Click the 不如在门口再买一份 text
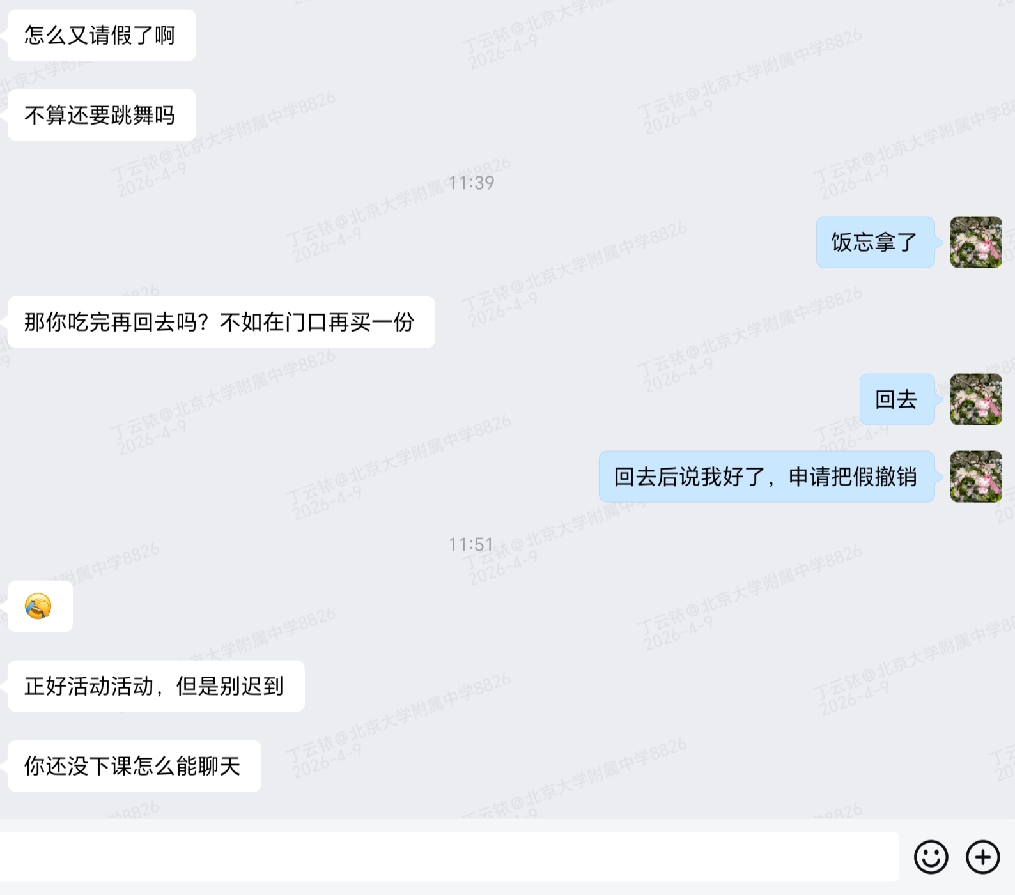The width and height of the screenshot is (1015, 895). [316, 323]
